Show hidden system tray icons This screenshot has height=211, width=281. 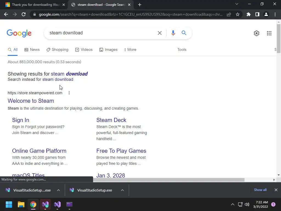click(x=233, y=204)
